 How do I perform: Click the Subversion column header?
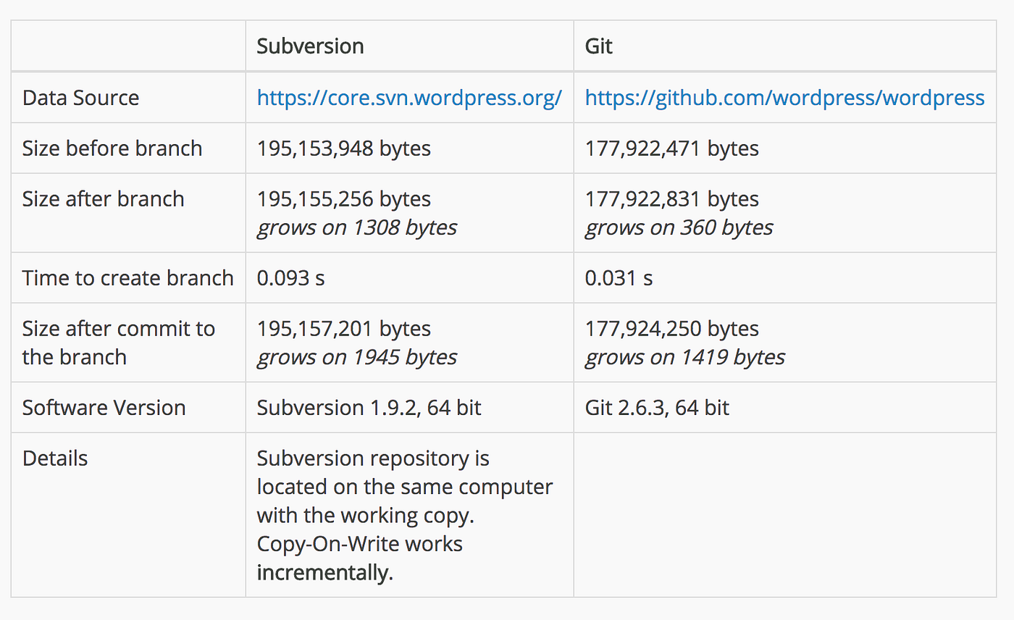[310, 46]
